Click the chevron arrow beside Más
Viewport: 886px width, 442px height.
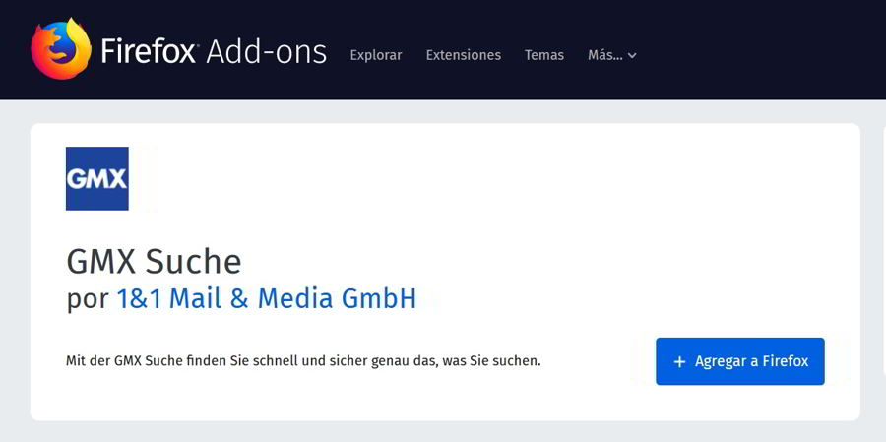[x=632, y=56]
